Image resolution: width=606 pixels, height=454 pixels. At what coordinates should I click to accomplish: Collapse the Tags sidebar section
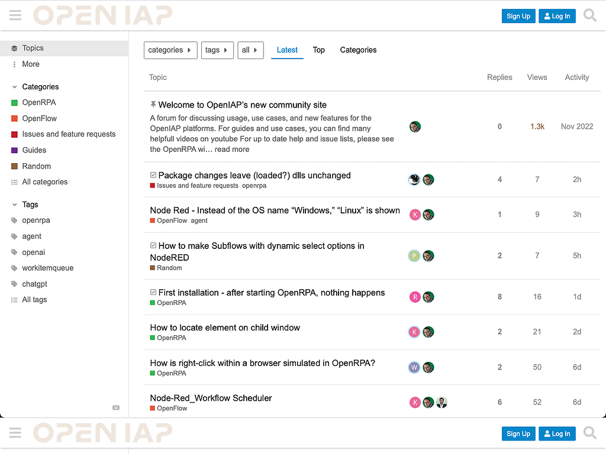click(13, 204)
